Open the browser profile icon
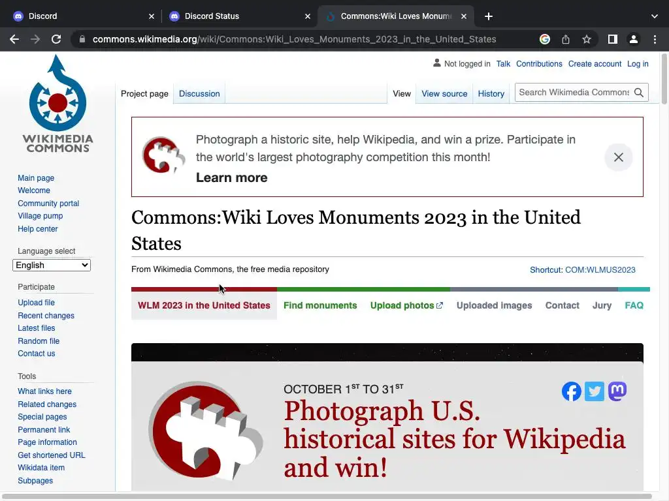Viewport: 669px width, 501px height. pos(634,39)
